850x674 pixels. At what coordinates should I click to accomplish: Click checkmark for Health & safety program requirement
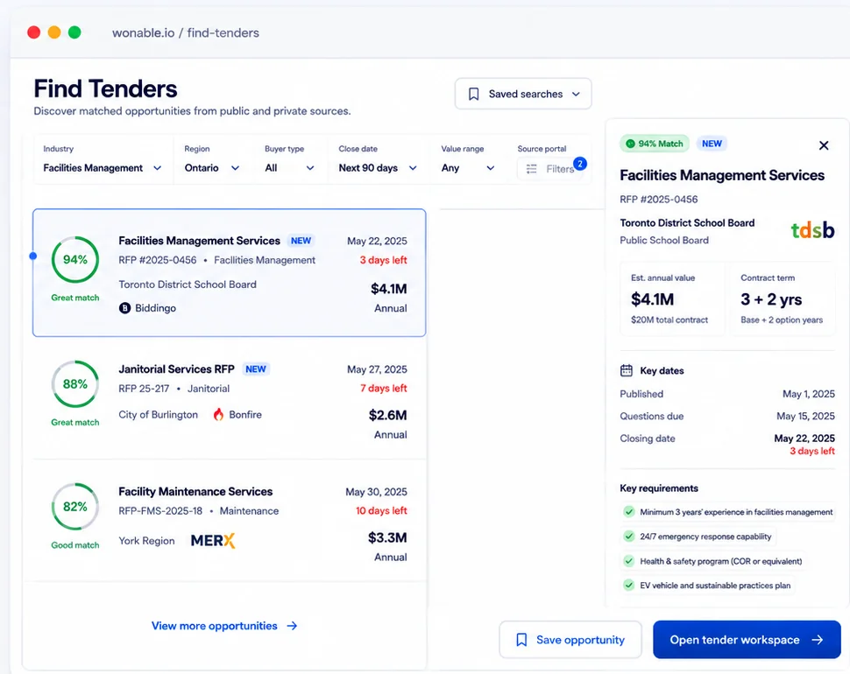click(x=629, y=561)
